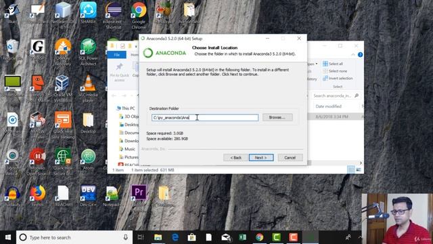433x244 pixels.
Task: Open the Windows Start menu
Action: coord(8,237)
